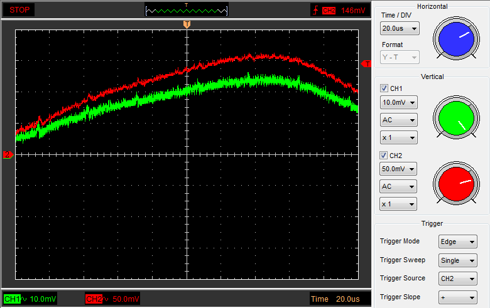
Task: Change Trigger Sweep from Single
Action: click(x=457, y=260)
